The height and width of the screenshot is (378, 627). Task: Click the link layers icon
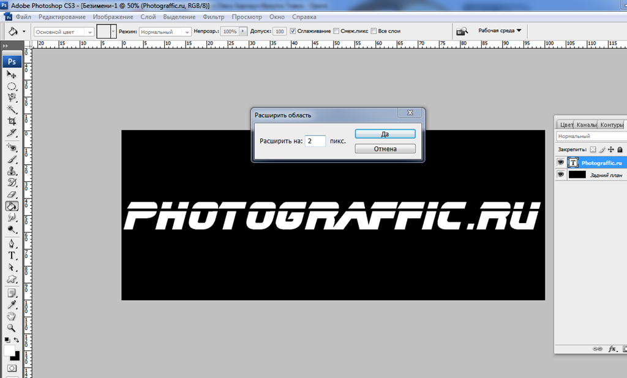pyautogui.click(x=598, y=349)
